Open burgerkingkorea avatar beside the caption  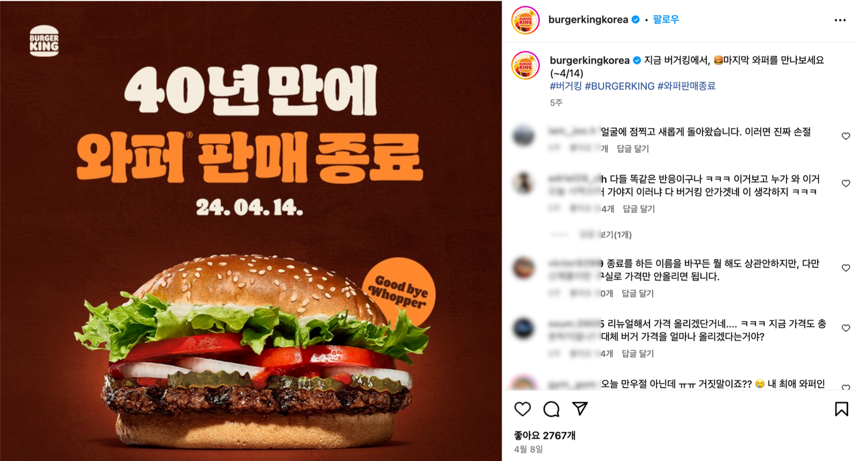click(525, 65)
